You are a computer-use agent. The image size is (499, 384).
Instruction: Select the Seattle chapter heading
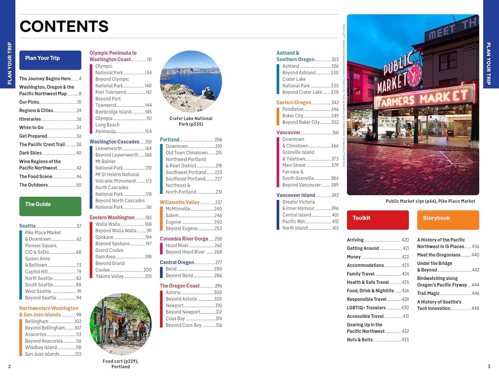28,226
